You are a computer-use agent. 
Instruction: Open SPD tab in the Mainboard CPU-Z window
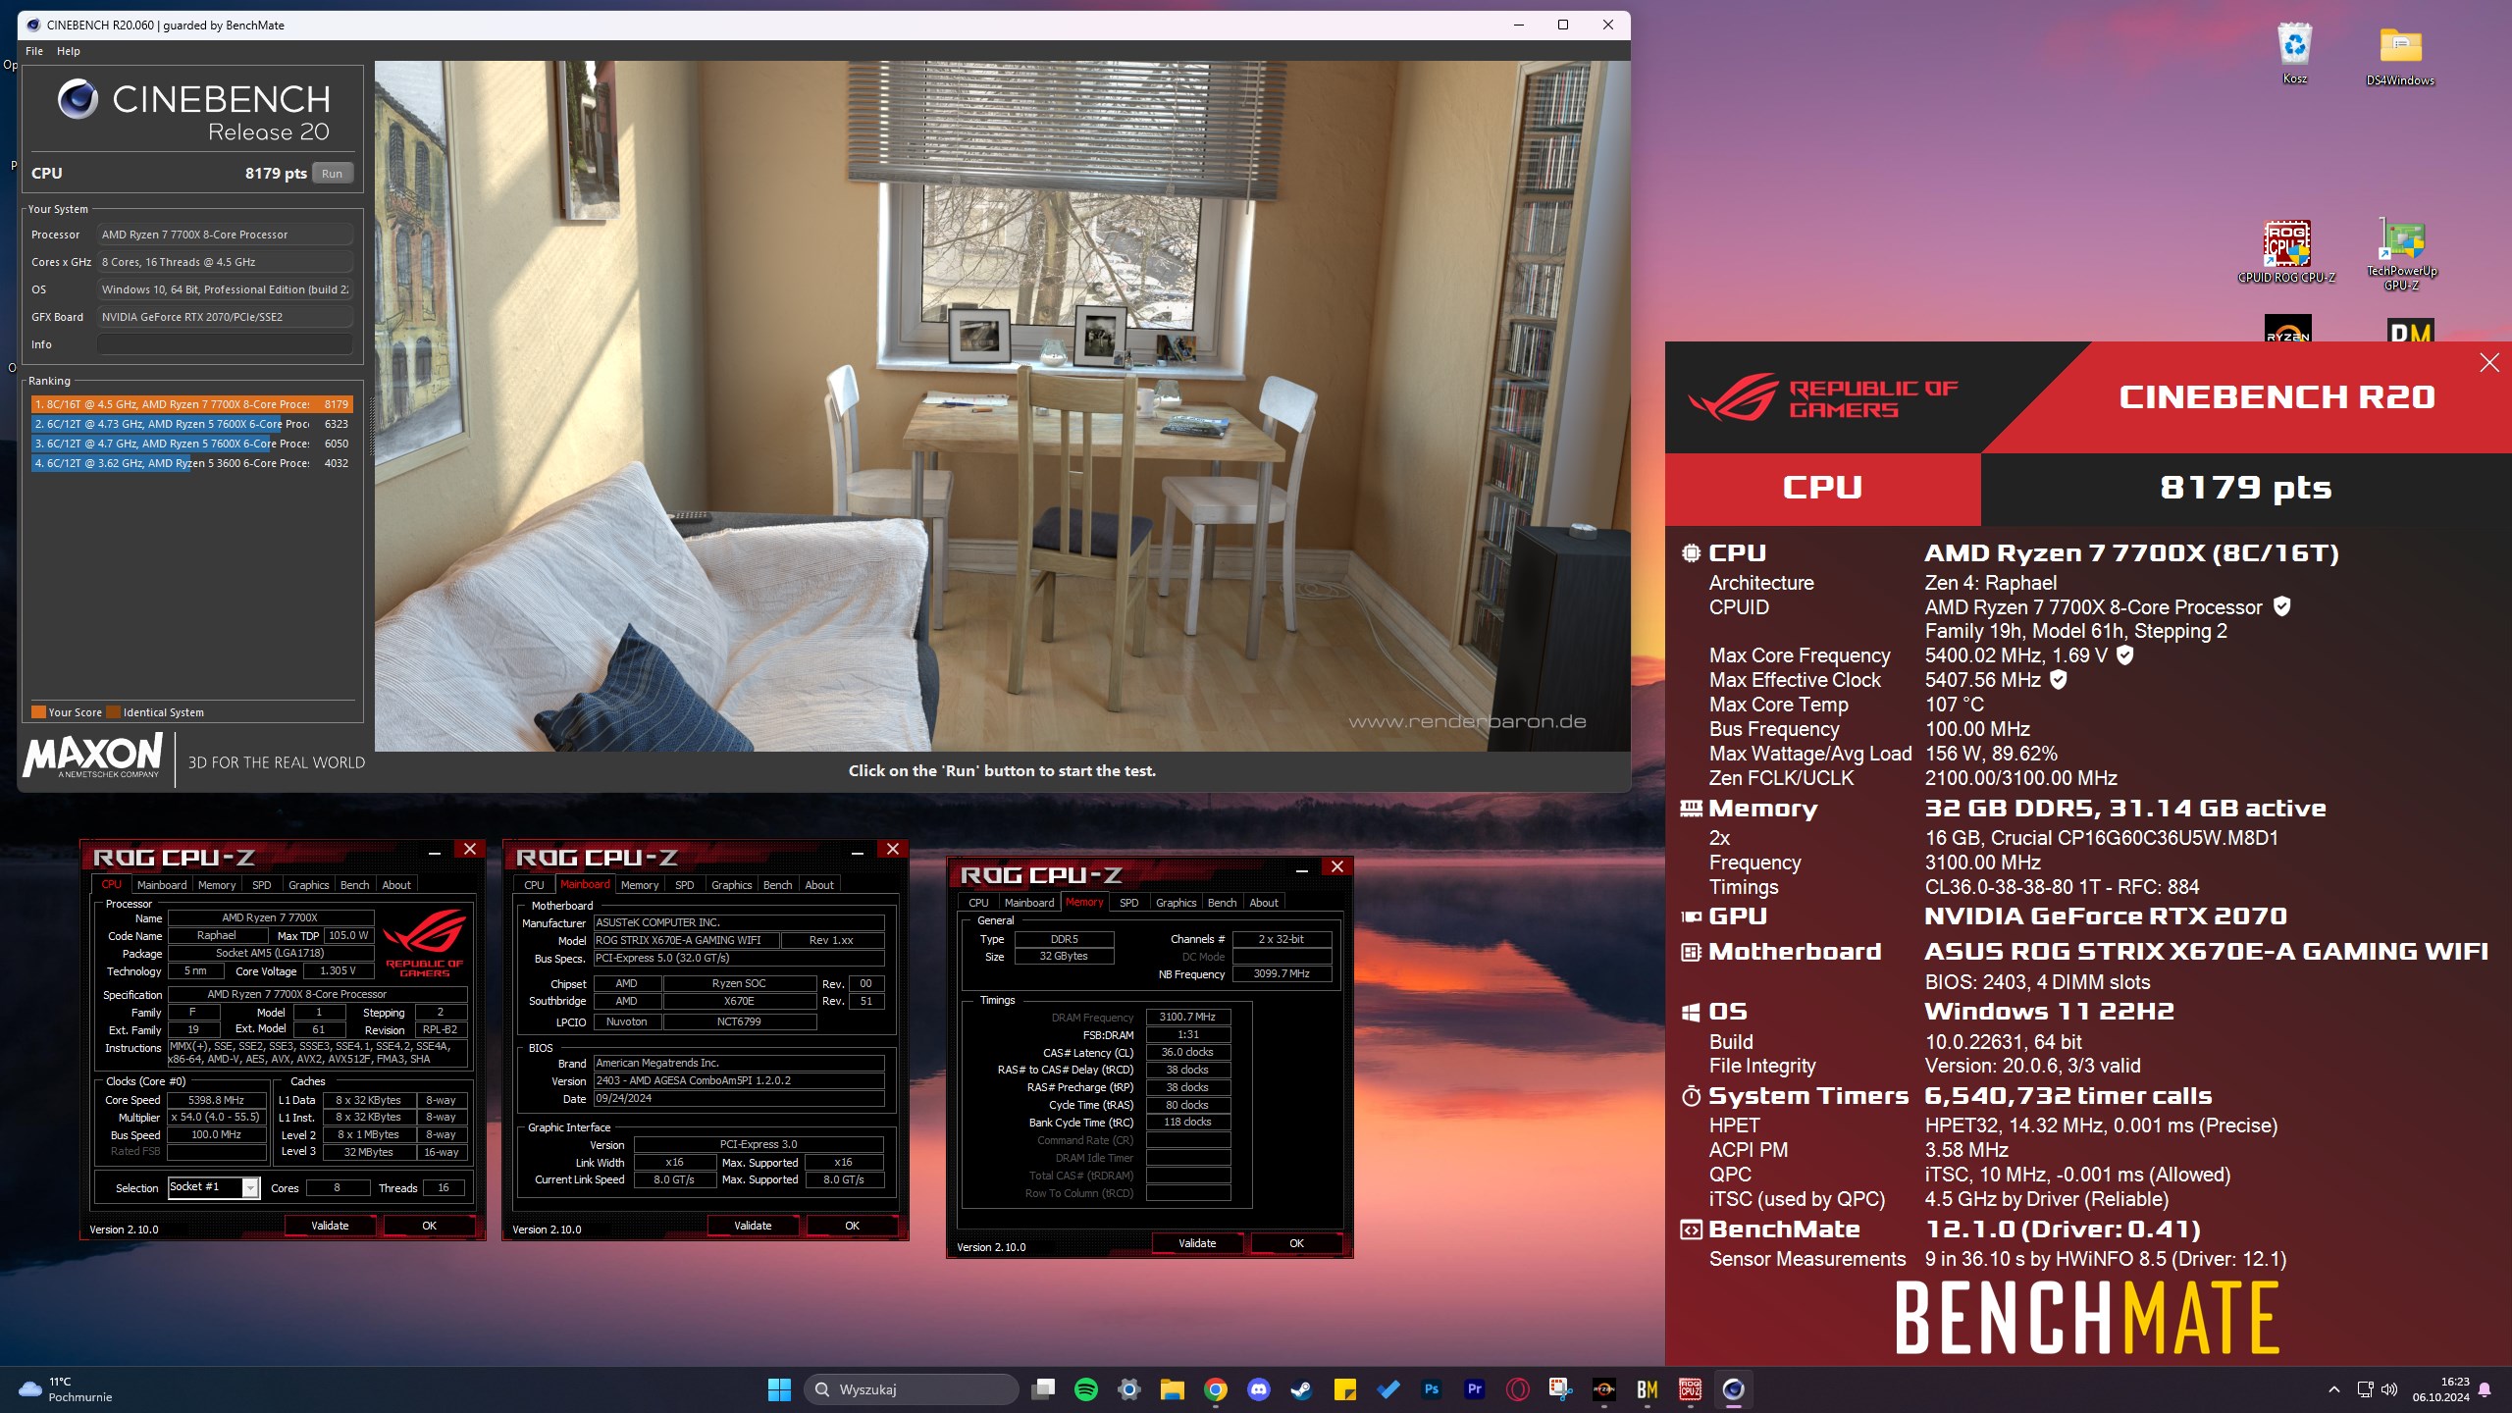(685, 885)
